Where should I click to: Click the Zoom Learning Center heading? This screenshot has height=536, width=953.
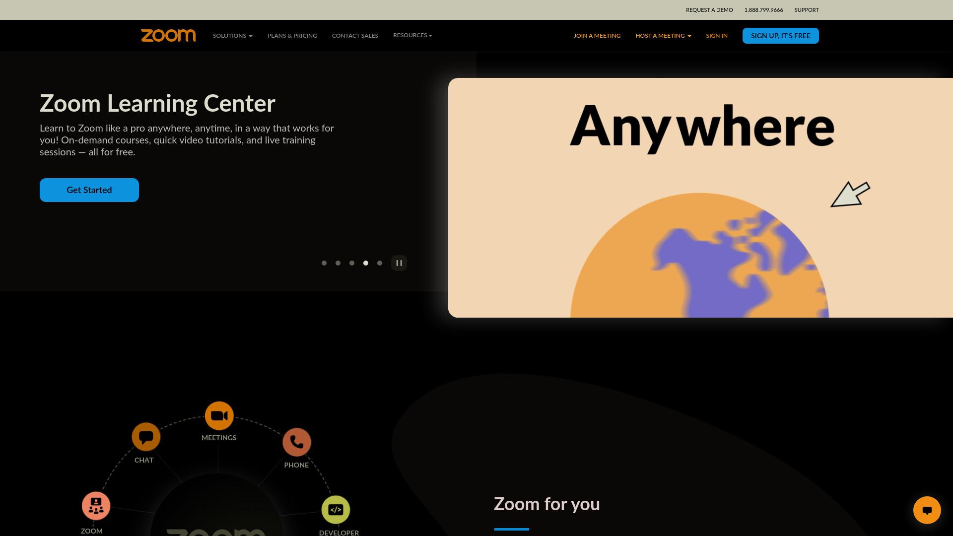pyautogui.click(x=157, y=103)
